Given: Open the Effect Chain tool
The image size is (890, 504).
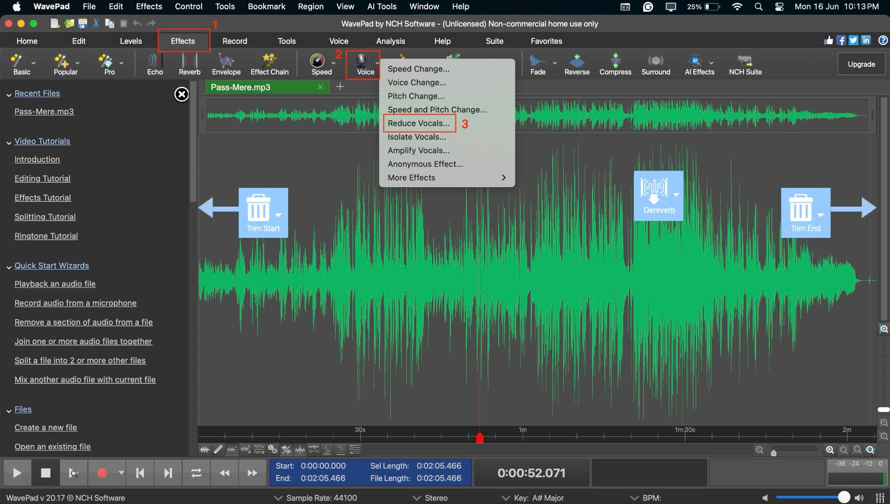Looking at the screenshot, I should 269,64.
